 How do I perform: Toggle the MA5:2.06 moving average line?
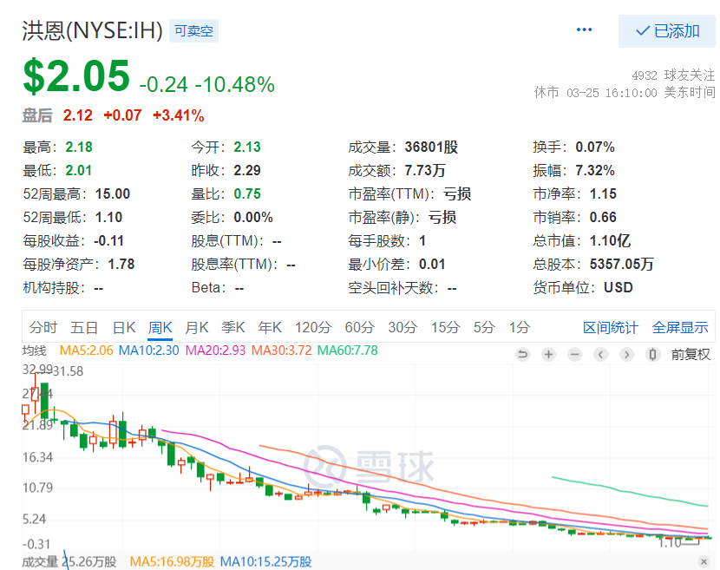(86, 351)
